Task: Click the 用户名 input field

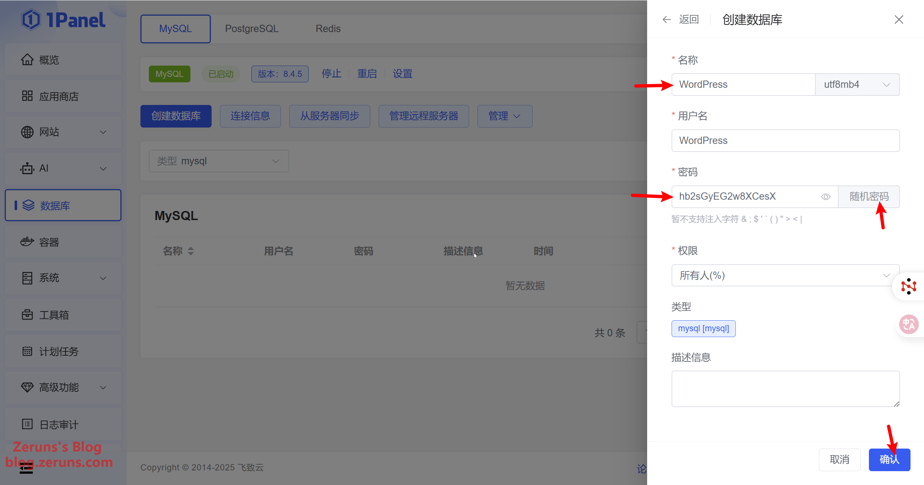Action: [x=785, y=141]
